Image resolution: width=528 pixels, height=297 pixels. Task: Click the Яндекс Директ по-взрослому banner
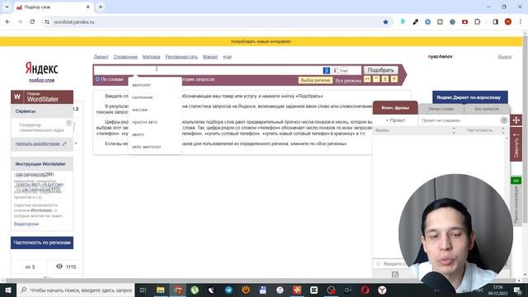click(470, 97)
